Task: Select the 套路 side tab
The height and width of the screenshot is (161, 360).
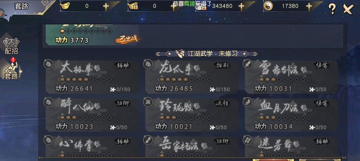Action: click(11, 69)
